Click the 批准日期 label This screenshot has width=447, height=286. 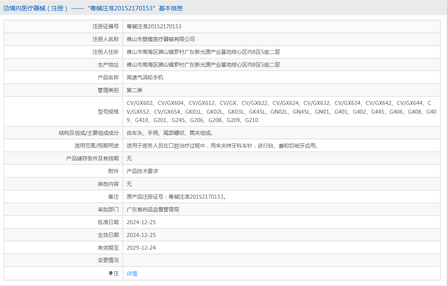(x=108, y=222)
